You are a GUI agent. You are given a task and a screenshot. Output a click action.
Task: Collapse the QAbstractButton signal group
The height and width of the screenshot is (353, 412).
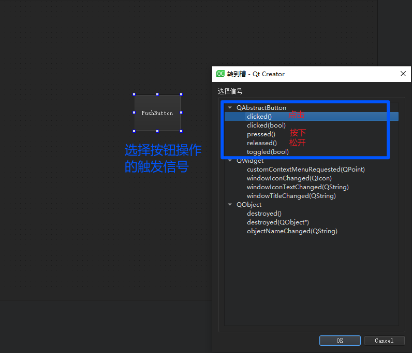click(x=230, y=107)
